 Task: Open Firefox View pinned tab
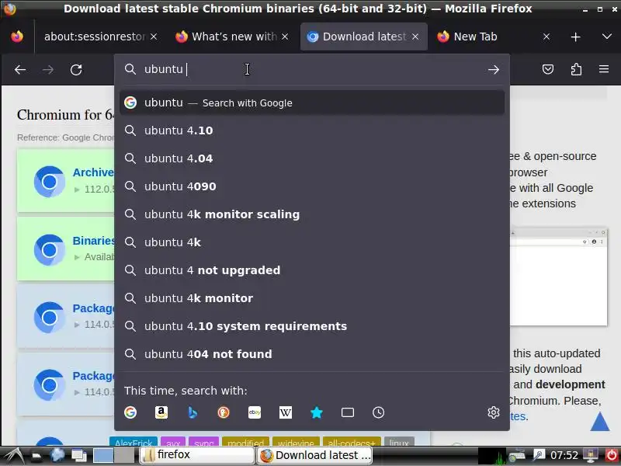click(17, 37)
